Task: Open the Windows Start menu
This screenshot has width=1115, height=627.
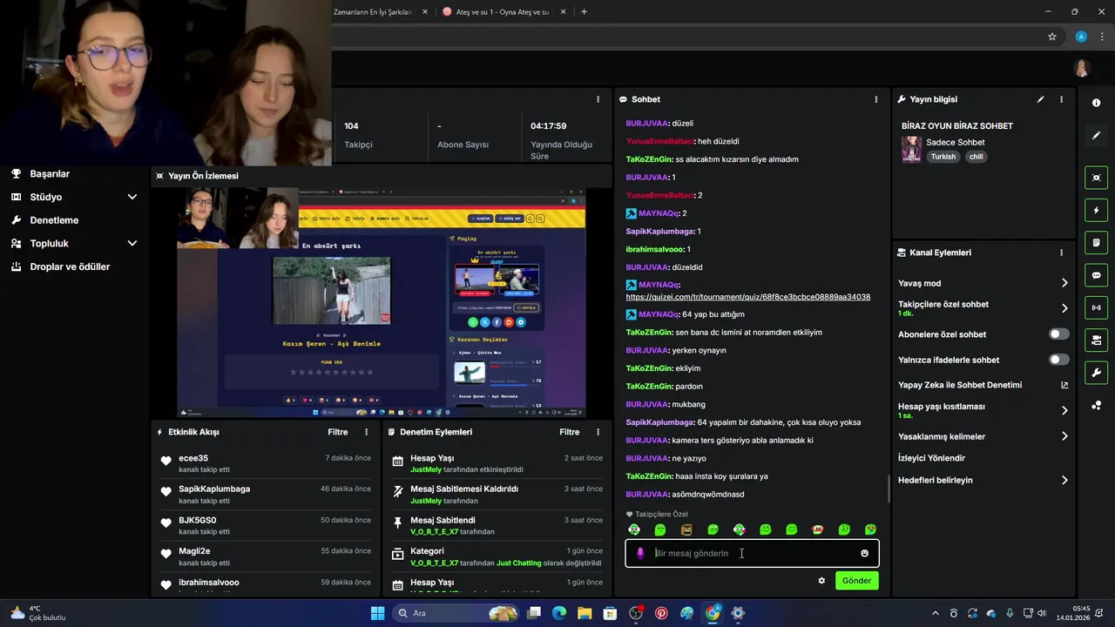Action: [377, 613]
